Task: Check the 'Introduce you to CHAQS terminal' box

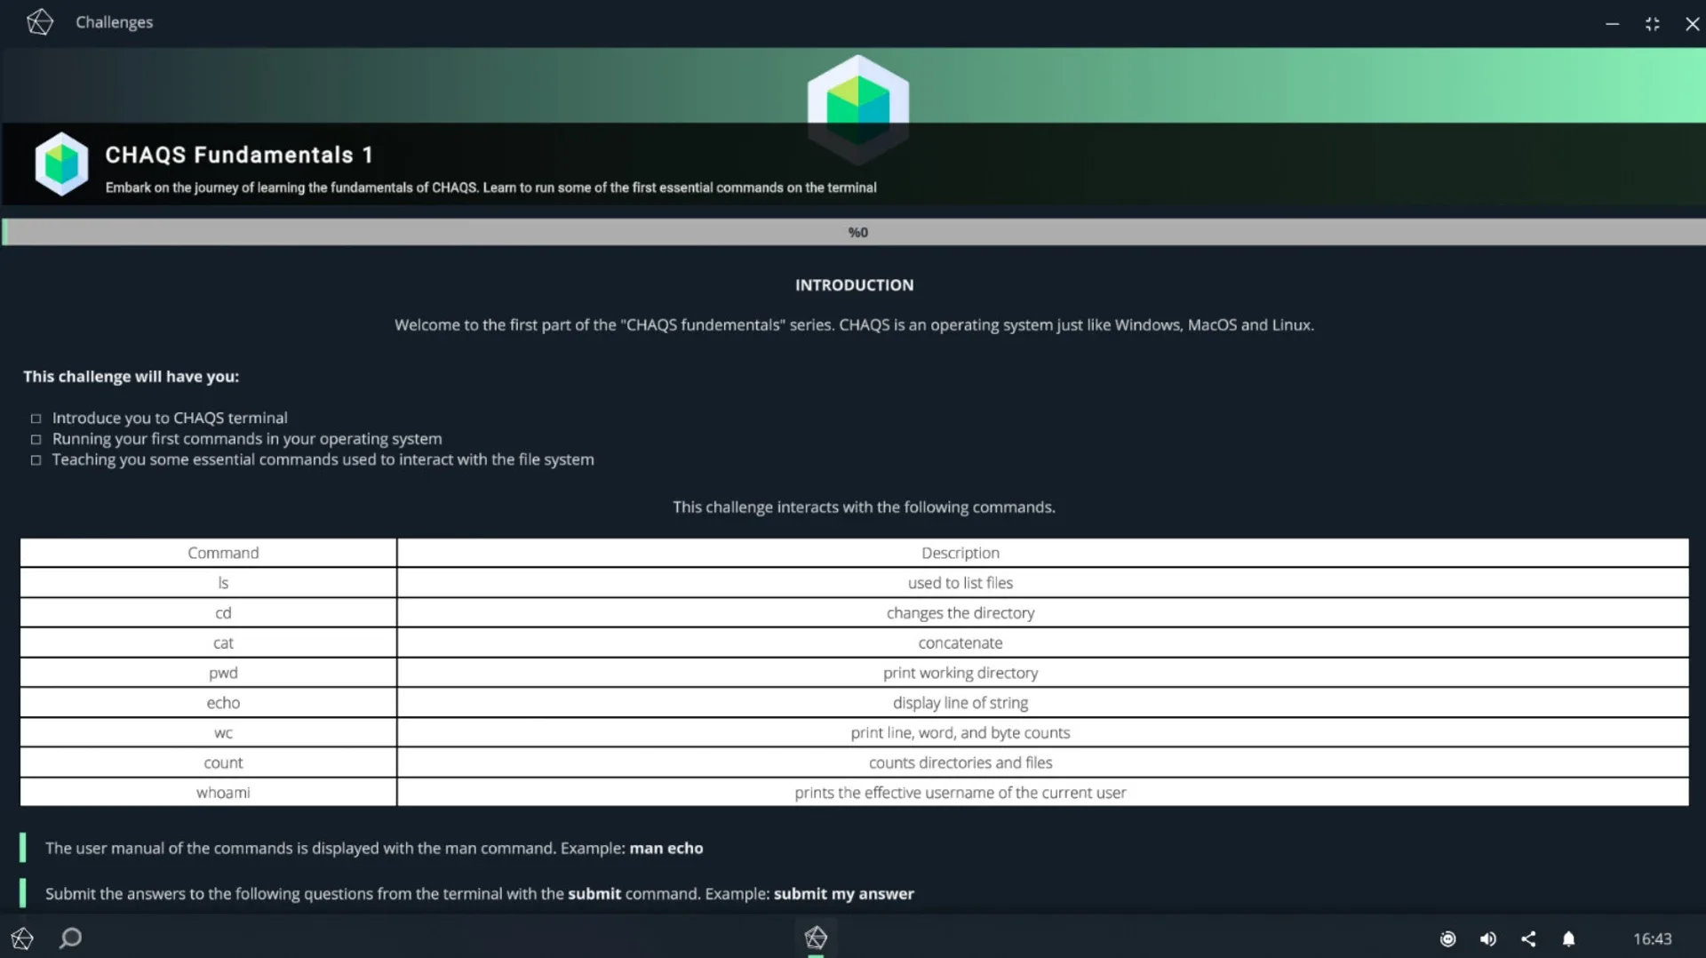Action: (36, 419)
